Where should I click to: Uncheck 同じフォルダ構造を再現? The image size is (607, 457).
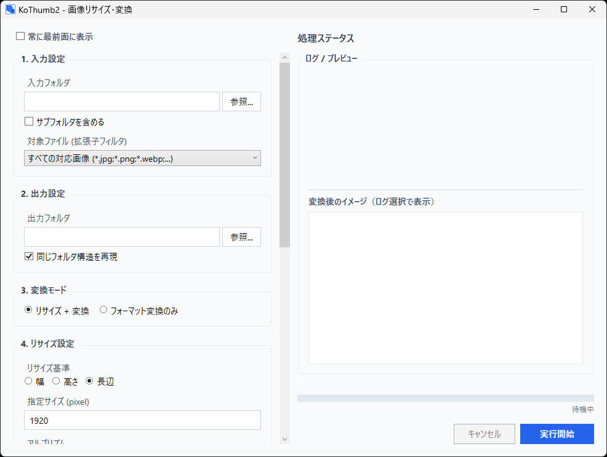[x=28, y=256]
